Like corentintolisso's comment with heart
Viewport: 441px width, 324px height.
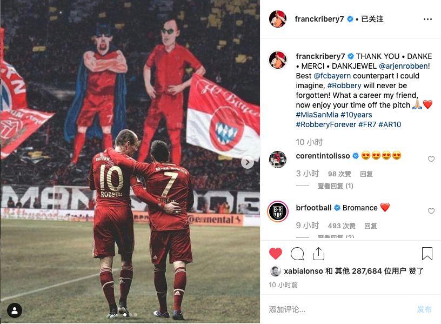click(x=431, y=160)
